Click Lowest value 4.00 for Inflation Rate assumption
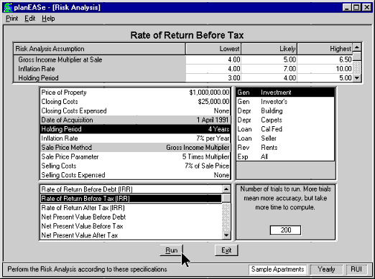Screen dimensions: 375x279 [213, 69]
